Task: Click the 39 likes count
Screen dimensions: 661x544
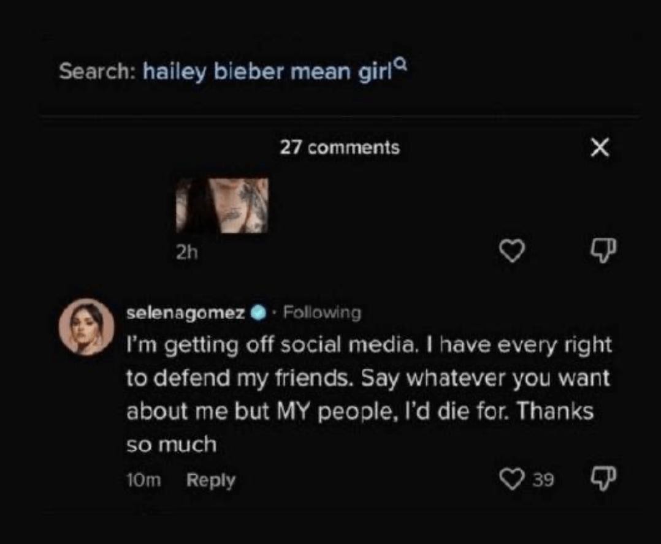Action: pyautogui.click(x=542, y=480)
